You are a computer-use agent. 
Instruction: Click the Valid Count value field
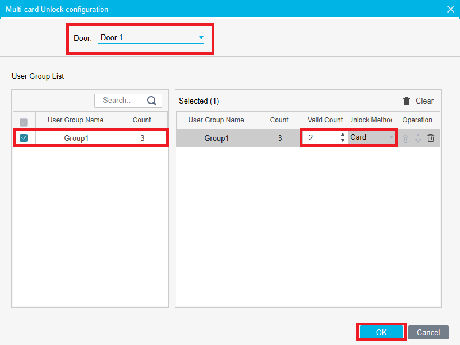pos(321,138)
